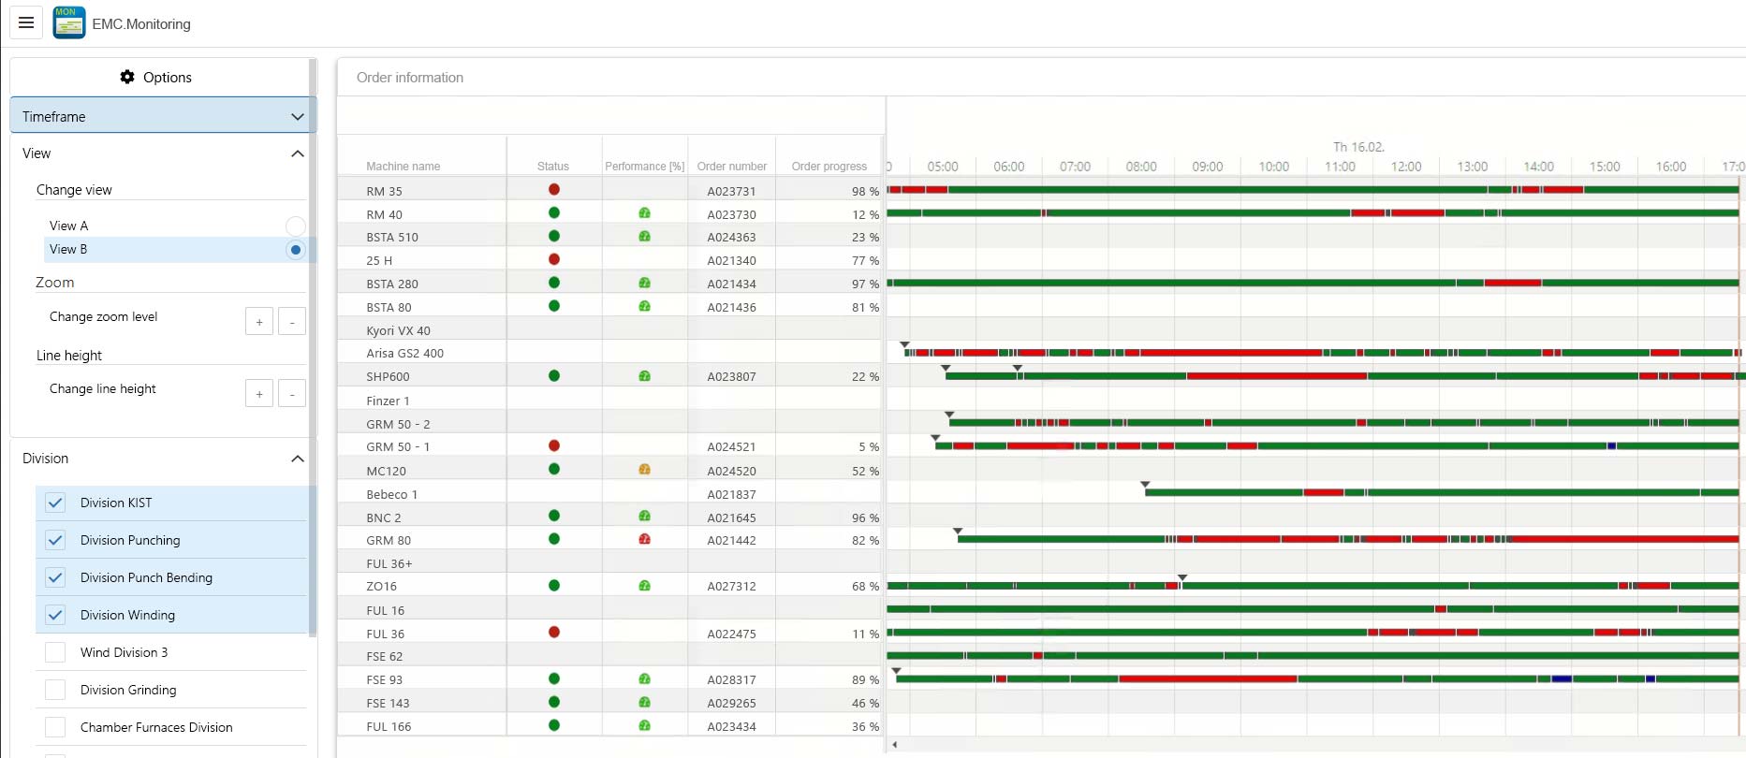Expand the Timeframe section
This screenshot has height=758, width=1746.
coord(297,117)
